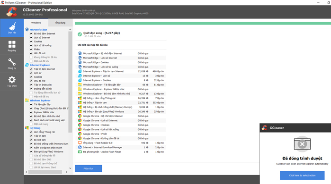This screenshot has height=184, width=331.
Task: Select 'Hệ thống - Tập tin tạm' result row
Action: pyautogui.click(x=122, y=103)
